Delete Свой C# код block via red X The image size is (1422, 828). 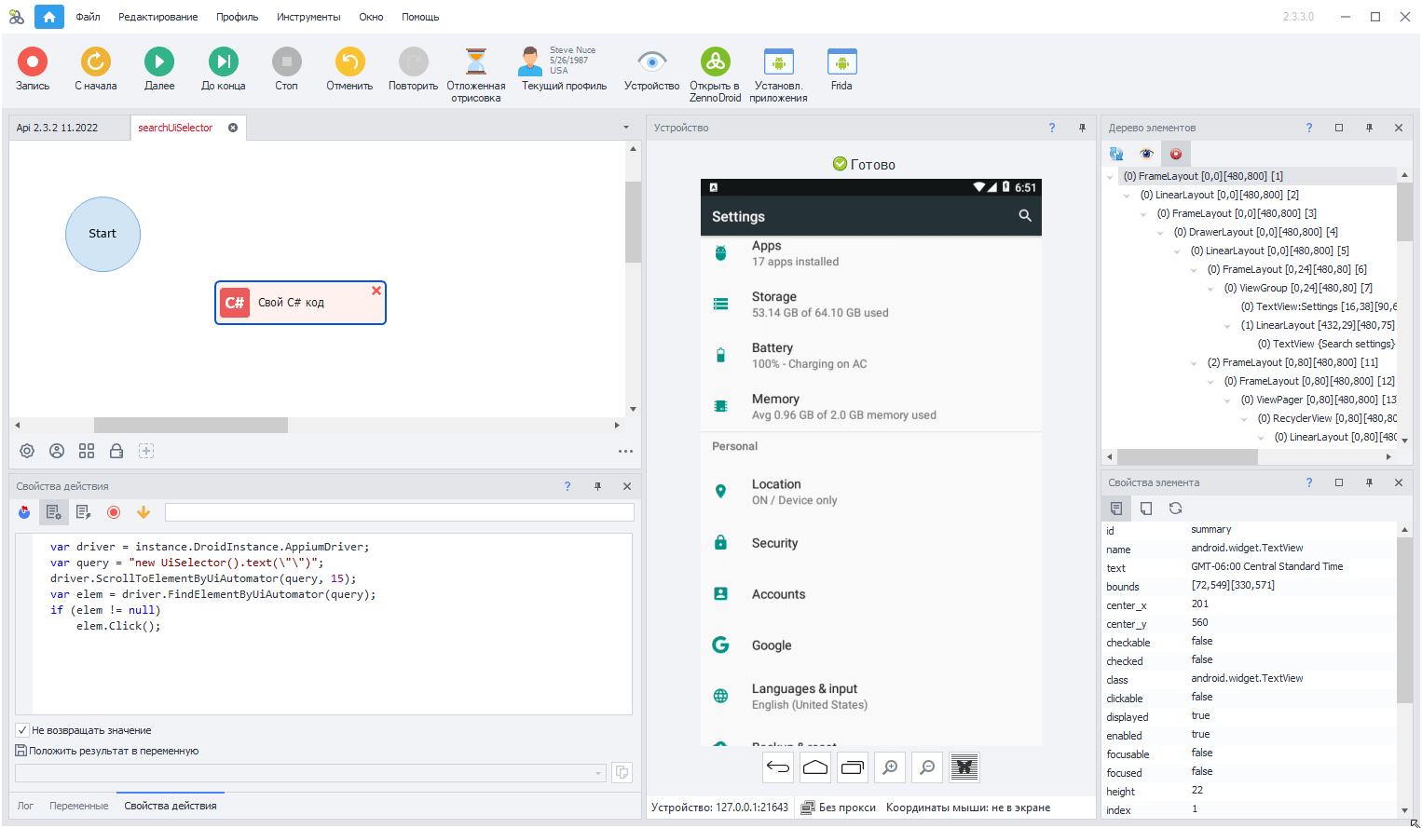[x=376, y=291]
